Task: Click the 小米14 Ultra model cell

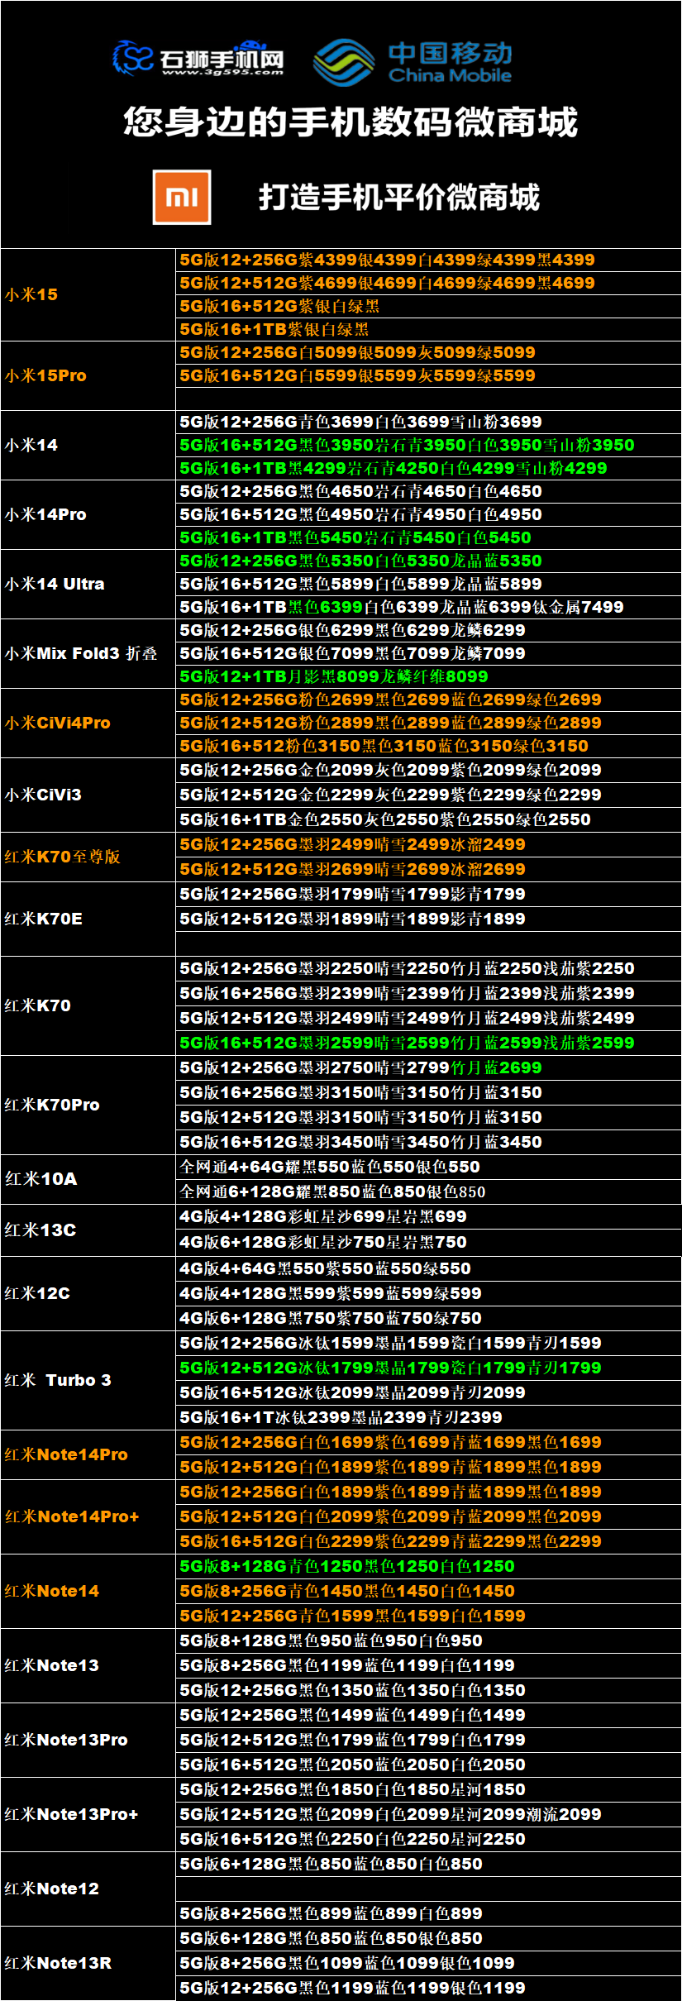Action: pos(88,584)
